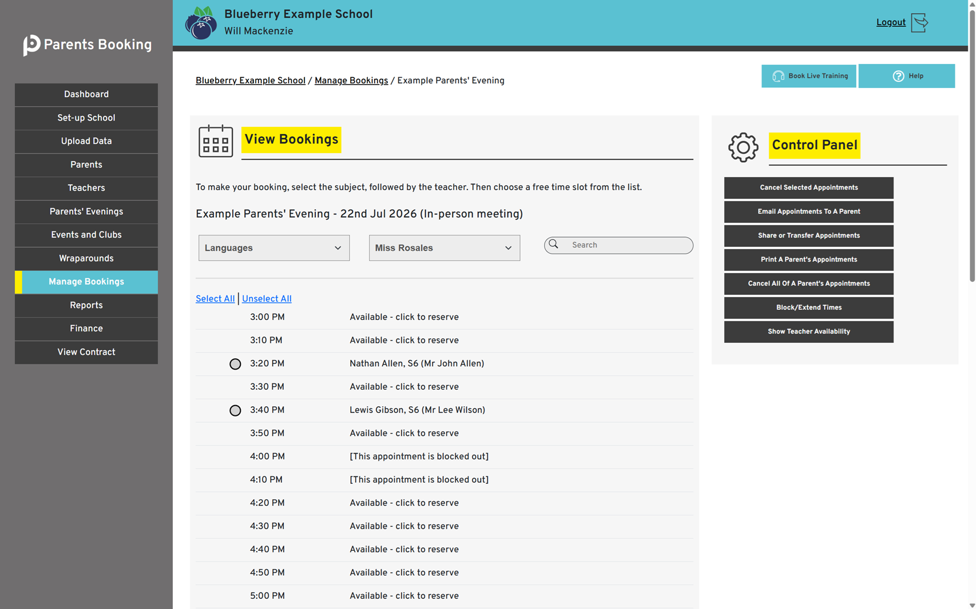
Task: Open the Miss Rosales teacher dropdown
Action: tap(445, 248)
